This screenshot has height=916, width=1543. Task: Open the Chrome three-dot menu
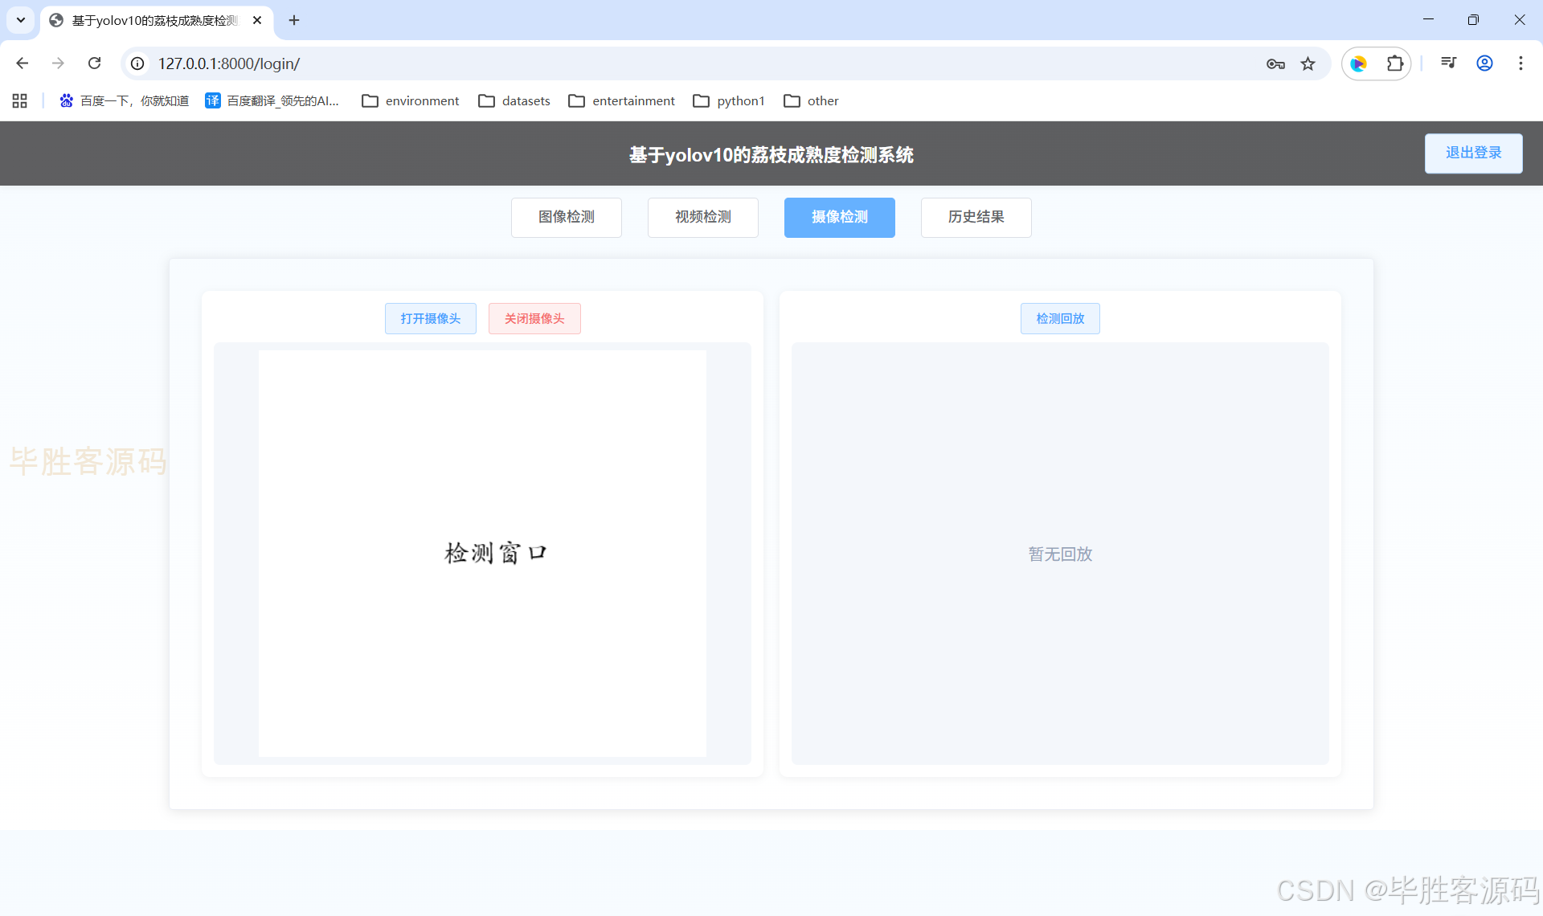(1520, 63)
